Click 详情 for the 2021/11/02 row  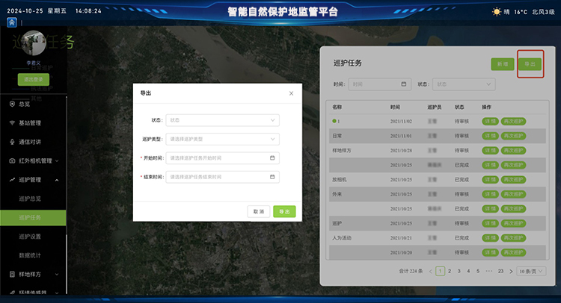coord(490,122)
